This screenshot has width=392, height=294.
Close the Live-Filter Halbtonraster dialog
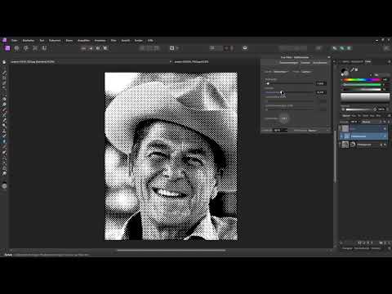click(x=329, y=57)
